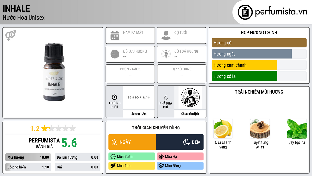Click the Perfumista đánh giá label

[44, 143]
